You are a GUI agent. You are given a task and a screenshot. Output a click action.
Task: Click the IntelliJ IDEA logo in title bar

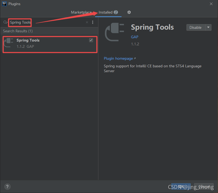click(x=4, y=4)
